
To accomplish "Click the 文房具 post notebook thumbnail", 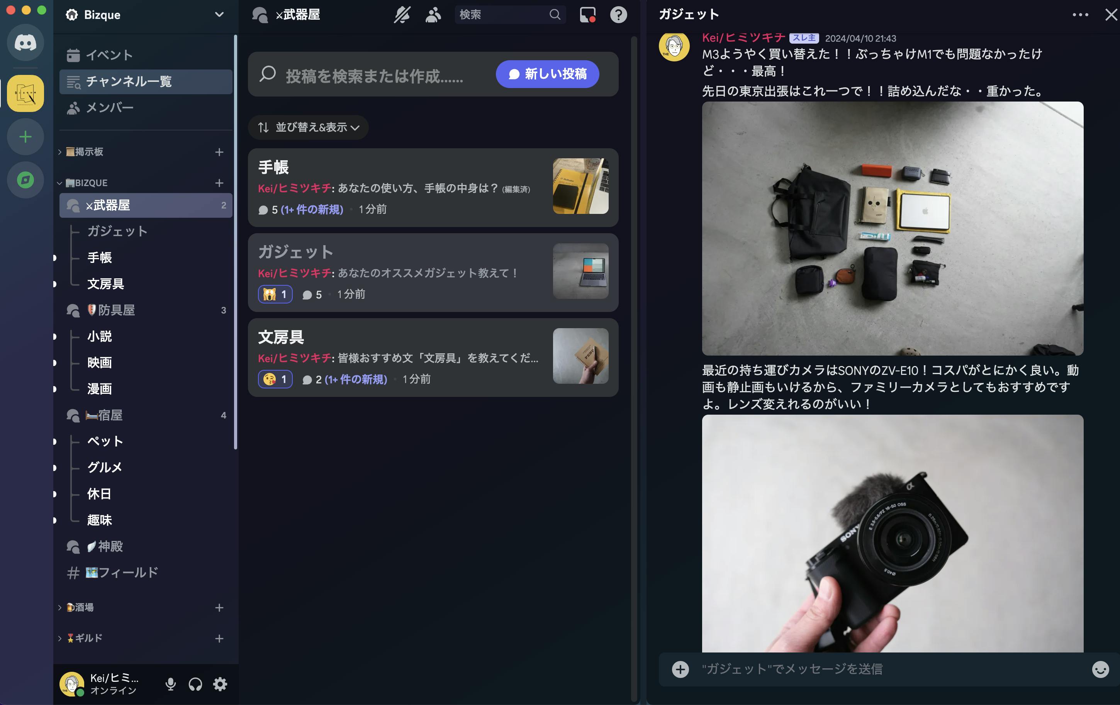I will coord(580,356).
